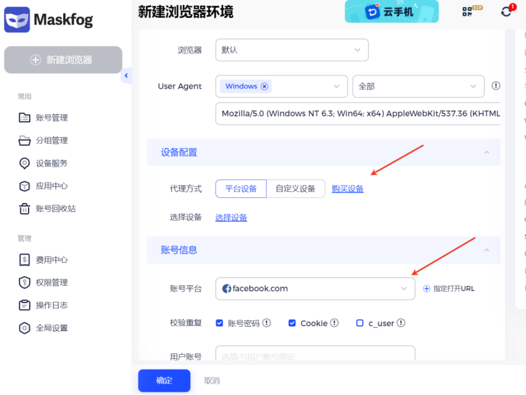Viewport: 526px width, 395px height.
Task: Click the 确定 confirm button
Action: pos(164,380)
